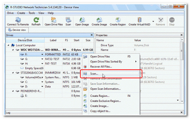This screenshot has height=119, width=190.
Task: Open dropdown arrow on G: drive row
Action: 42,59
